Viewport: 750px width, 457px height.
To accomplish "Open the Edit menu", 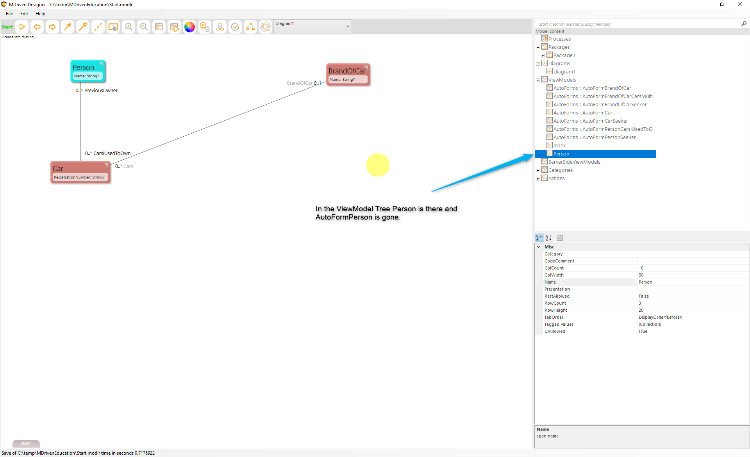I will (x=24, y=14).
